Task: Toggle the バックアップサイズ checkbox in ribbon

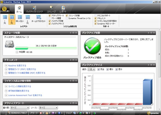Action: click(50, 24)
